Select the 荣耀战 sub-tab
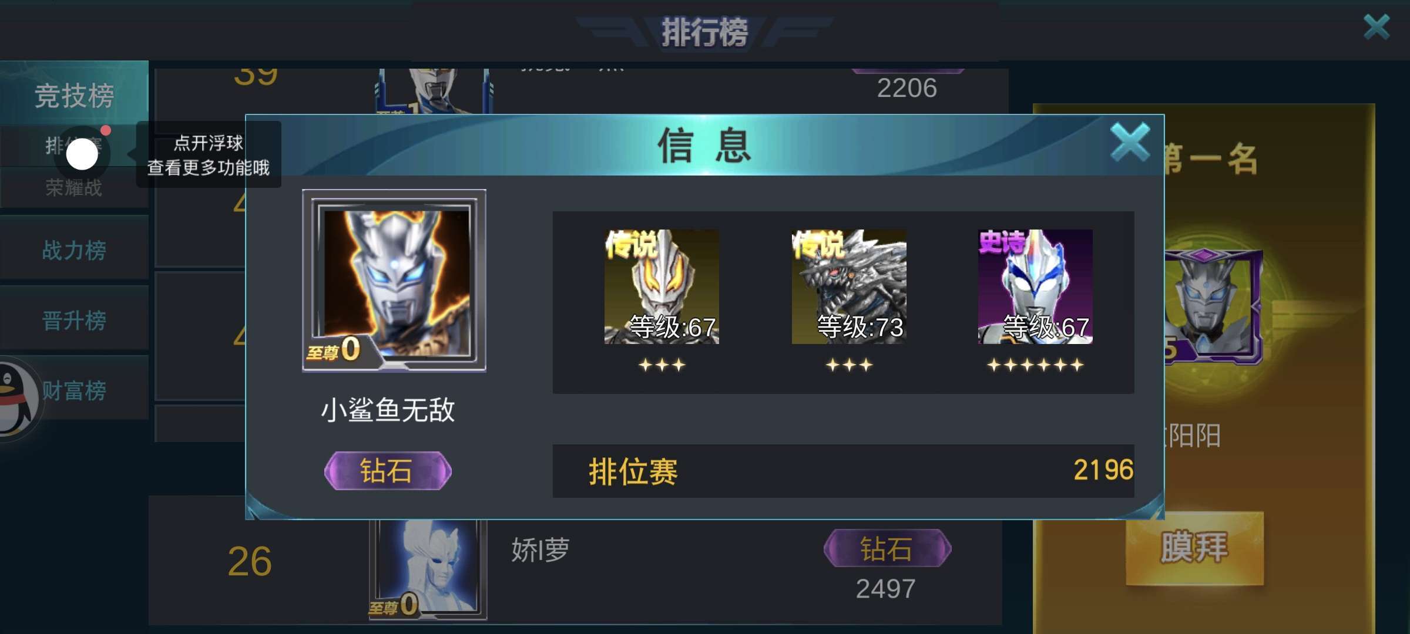1410x634 pixels. [74, 188]
